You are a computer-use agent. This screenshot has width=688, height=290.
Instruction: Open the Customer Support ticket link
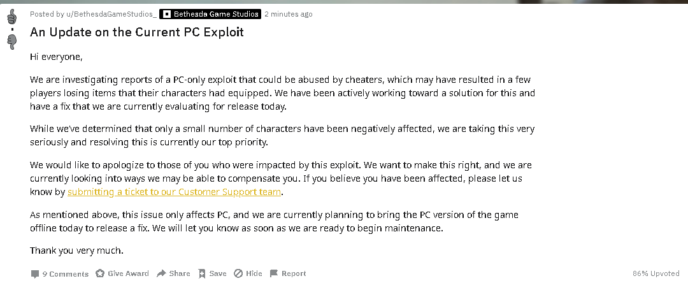pos(174,192)
